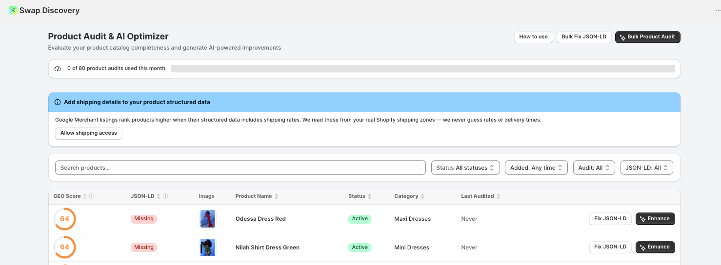
Task: Enhance the Nilah Shirt Dress Green product
Action: pyautogui.click(x=655, y=247)
